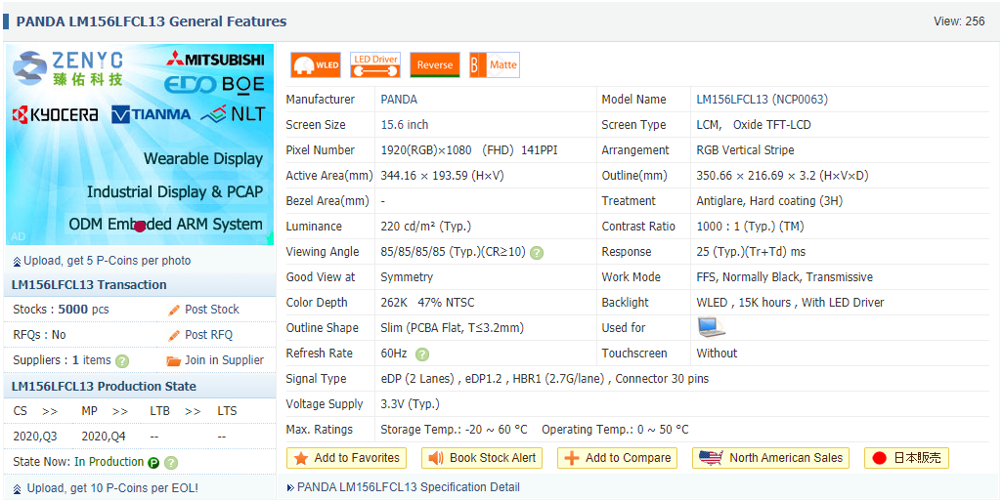This screenshot has height=500, width=1003.
Task: Click plus icon in Add to Compare
Action: pyautogui.click(x=573, y=458)
